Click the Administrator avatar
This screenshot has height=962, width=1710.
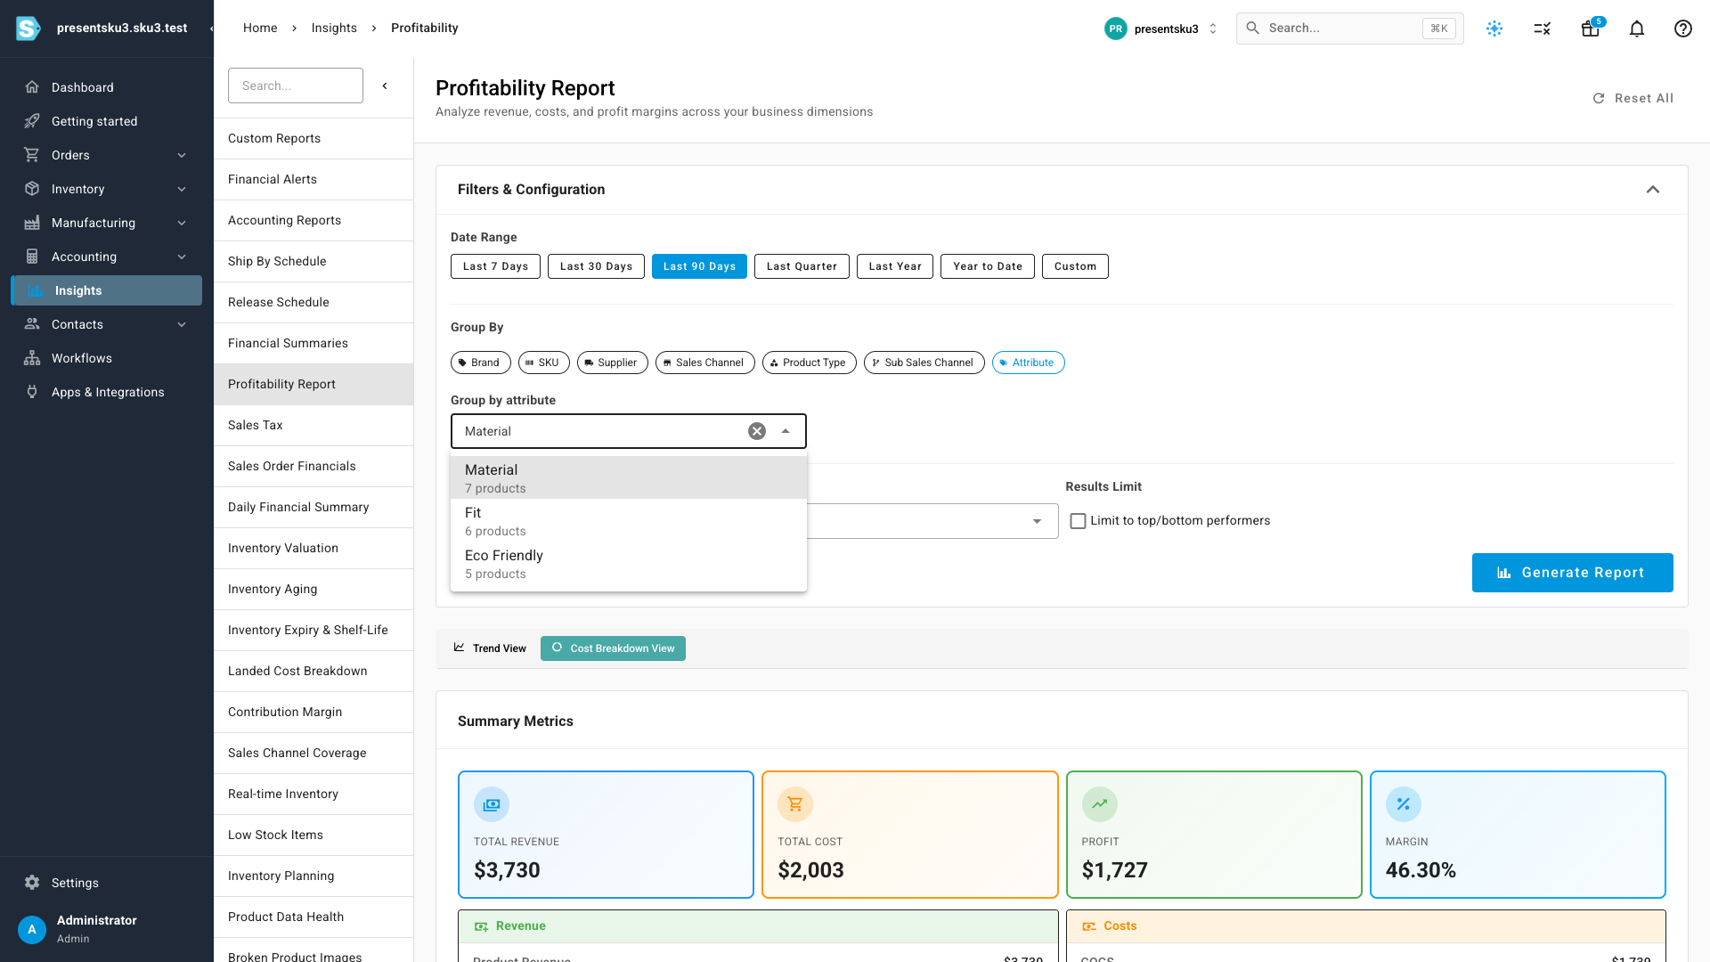click(32, 929)
